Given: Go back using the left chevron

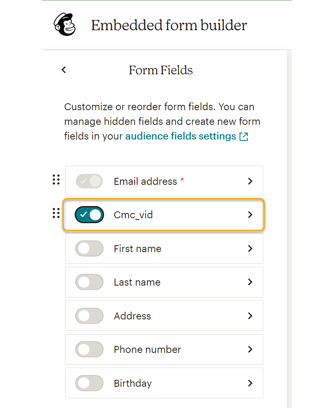Looking at the screenshot, I should point(64,70).
